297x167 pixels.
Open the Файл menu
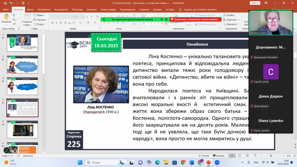[x=6, y=10]
